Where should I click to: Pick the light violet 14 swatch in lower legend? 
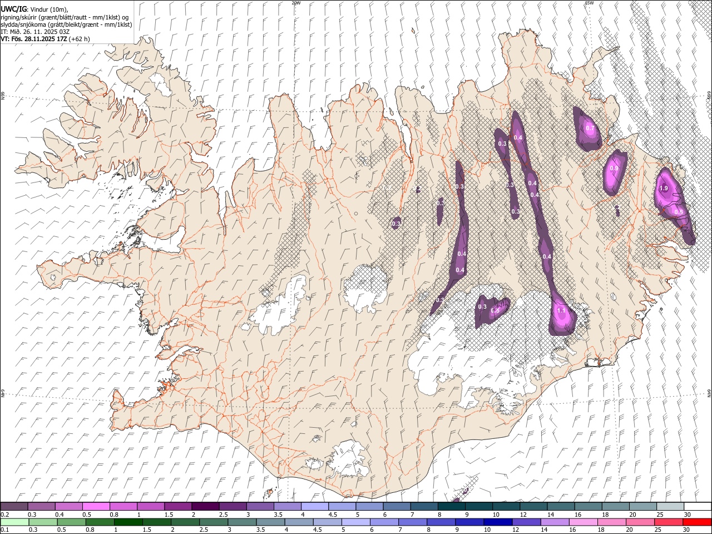pyautogui.click(x=555, y=522)
